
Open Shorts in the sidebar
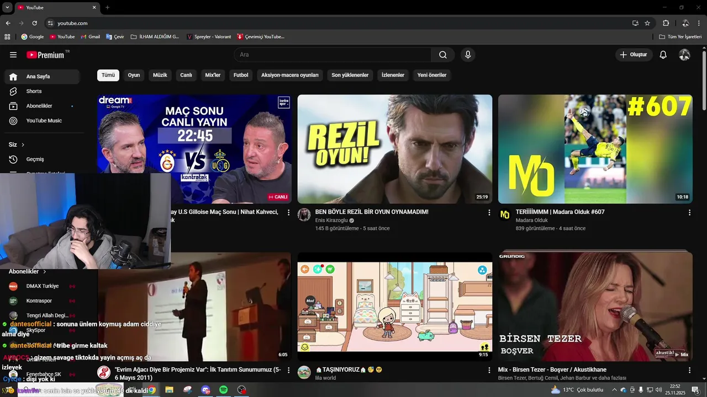42,91
